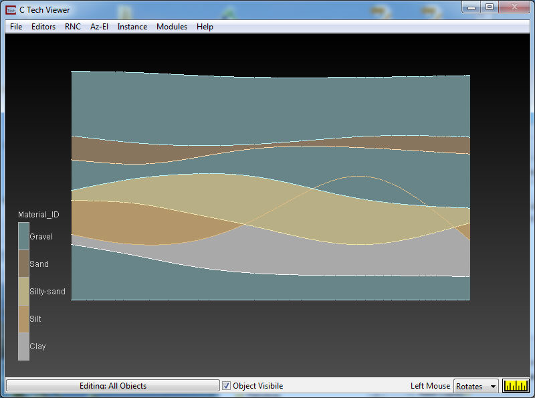Click the Editing: All Objects button

112,386
